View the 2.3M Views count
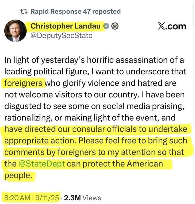The image size is (195, 204). click(x=82, y=198)
